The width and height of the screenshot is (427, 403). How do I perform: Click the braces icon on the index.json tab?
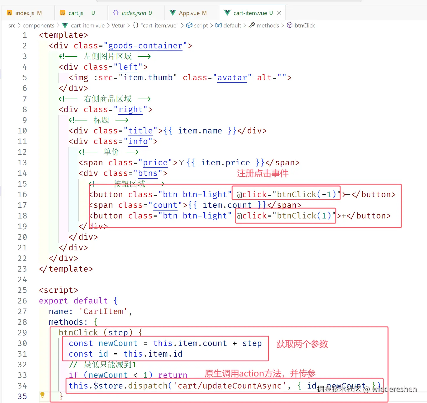[116, 13]
